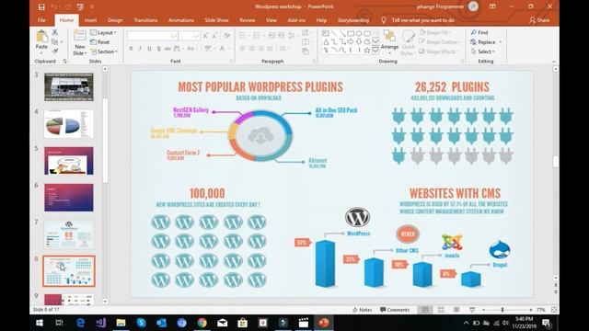The width and height of the screenshot is (589, 331).
Task: Toggle Justify paragraph alignment
Action: click(270, 49)
